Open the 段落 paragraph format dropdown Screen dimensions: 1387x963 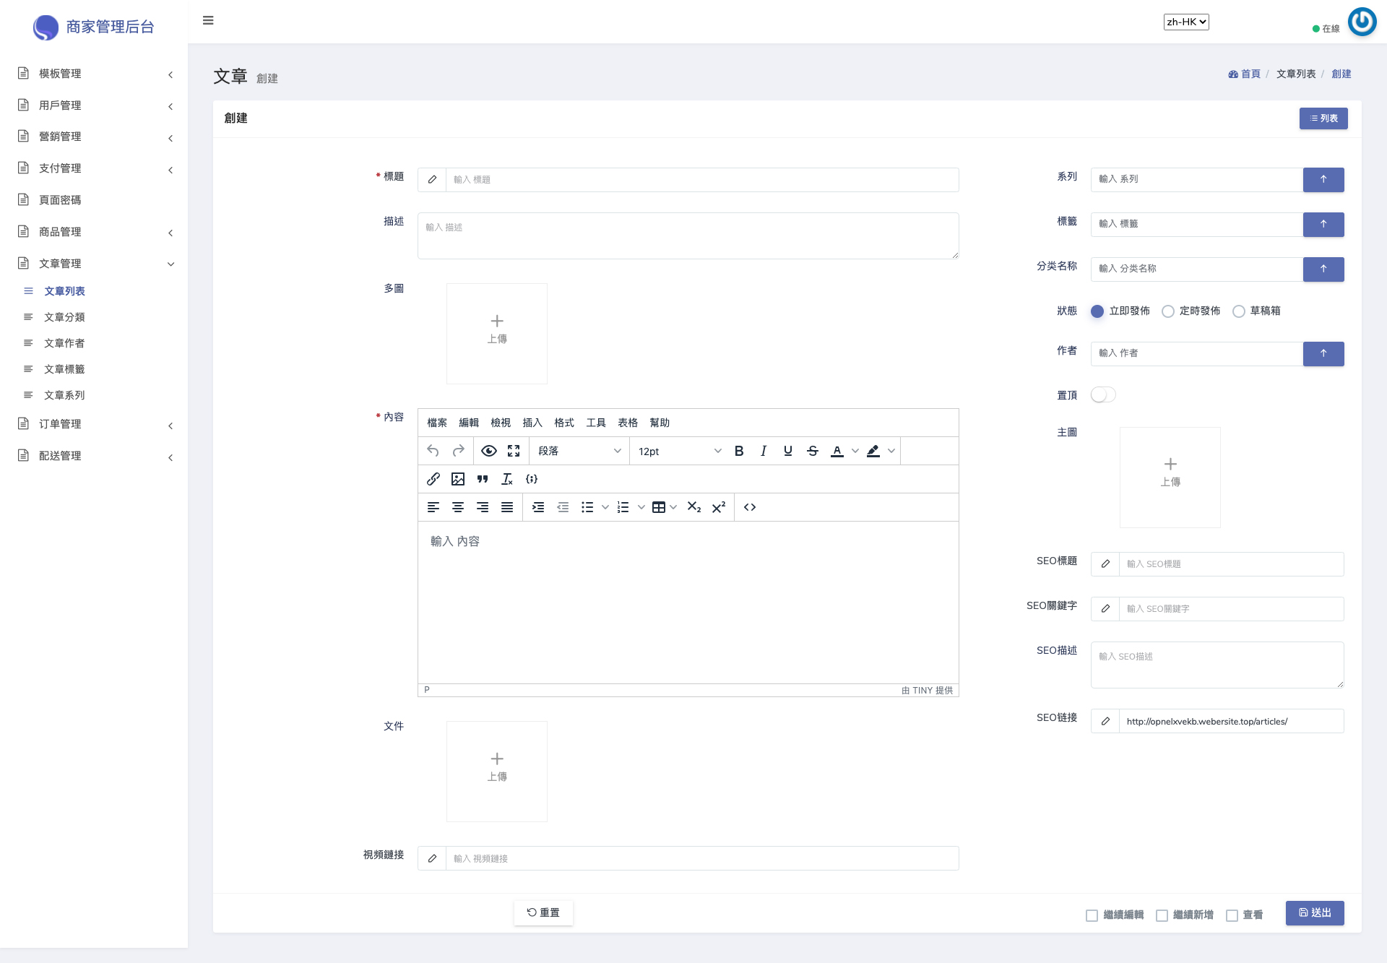[578, 451]
